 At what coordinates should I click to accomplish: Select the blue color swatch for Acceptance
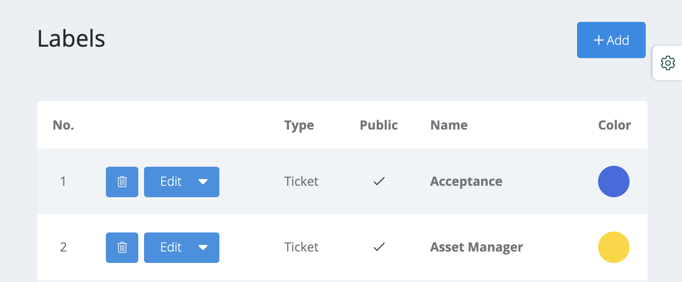pyautogui.click(x=614, y=181)
